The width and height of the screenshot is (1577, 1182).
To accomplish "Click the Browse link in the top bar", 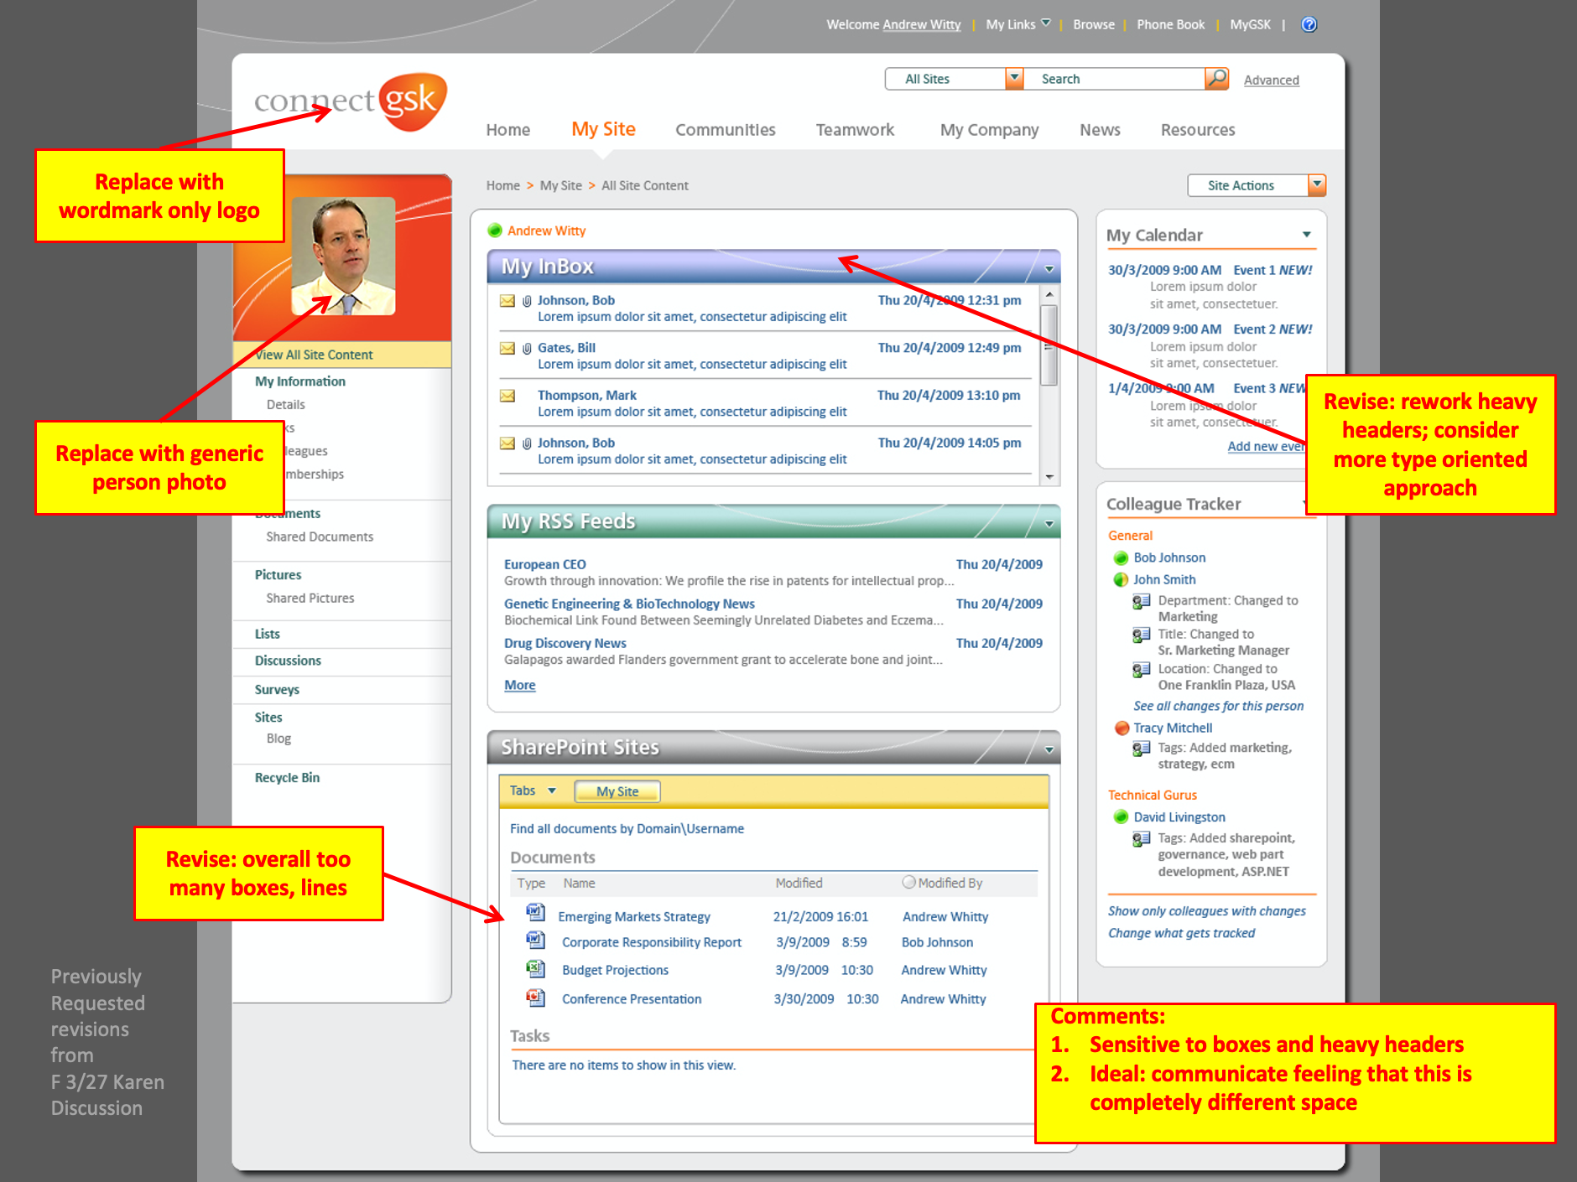I will [x=1094, y=24].
